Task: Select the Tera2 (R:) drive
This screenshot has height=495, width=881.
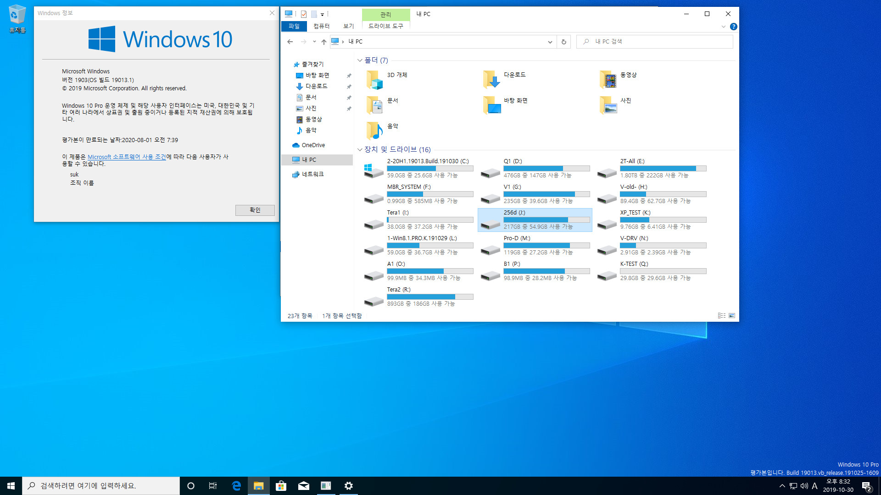Action: [x=418, y=297]
